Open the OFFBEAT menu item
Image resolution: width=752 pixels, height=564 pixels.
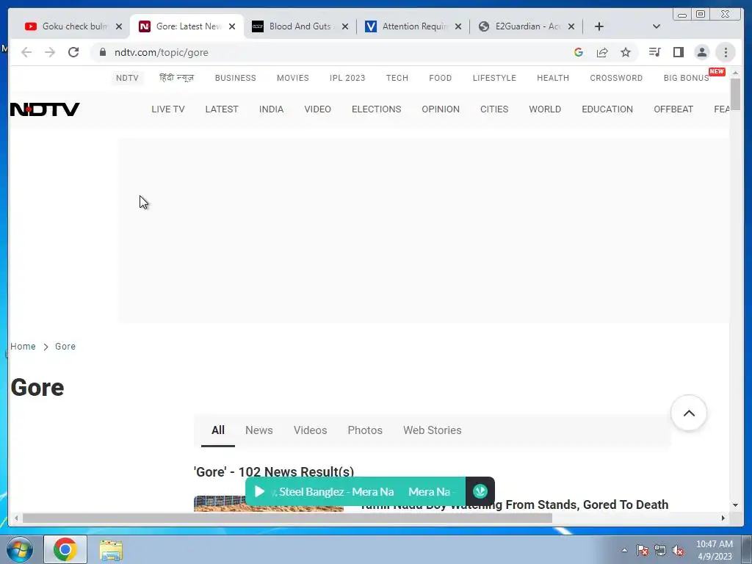(x=673, y=109)
